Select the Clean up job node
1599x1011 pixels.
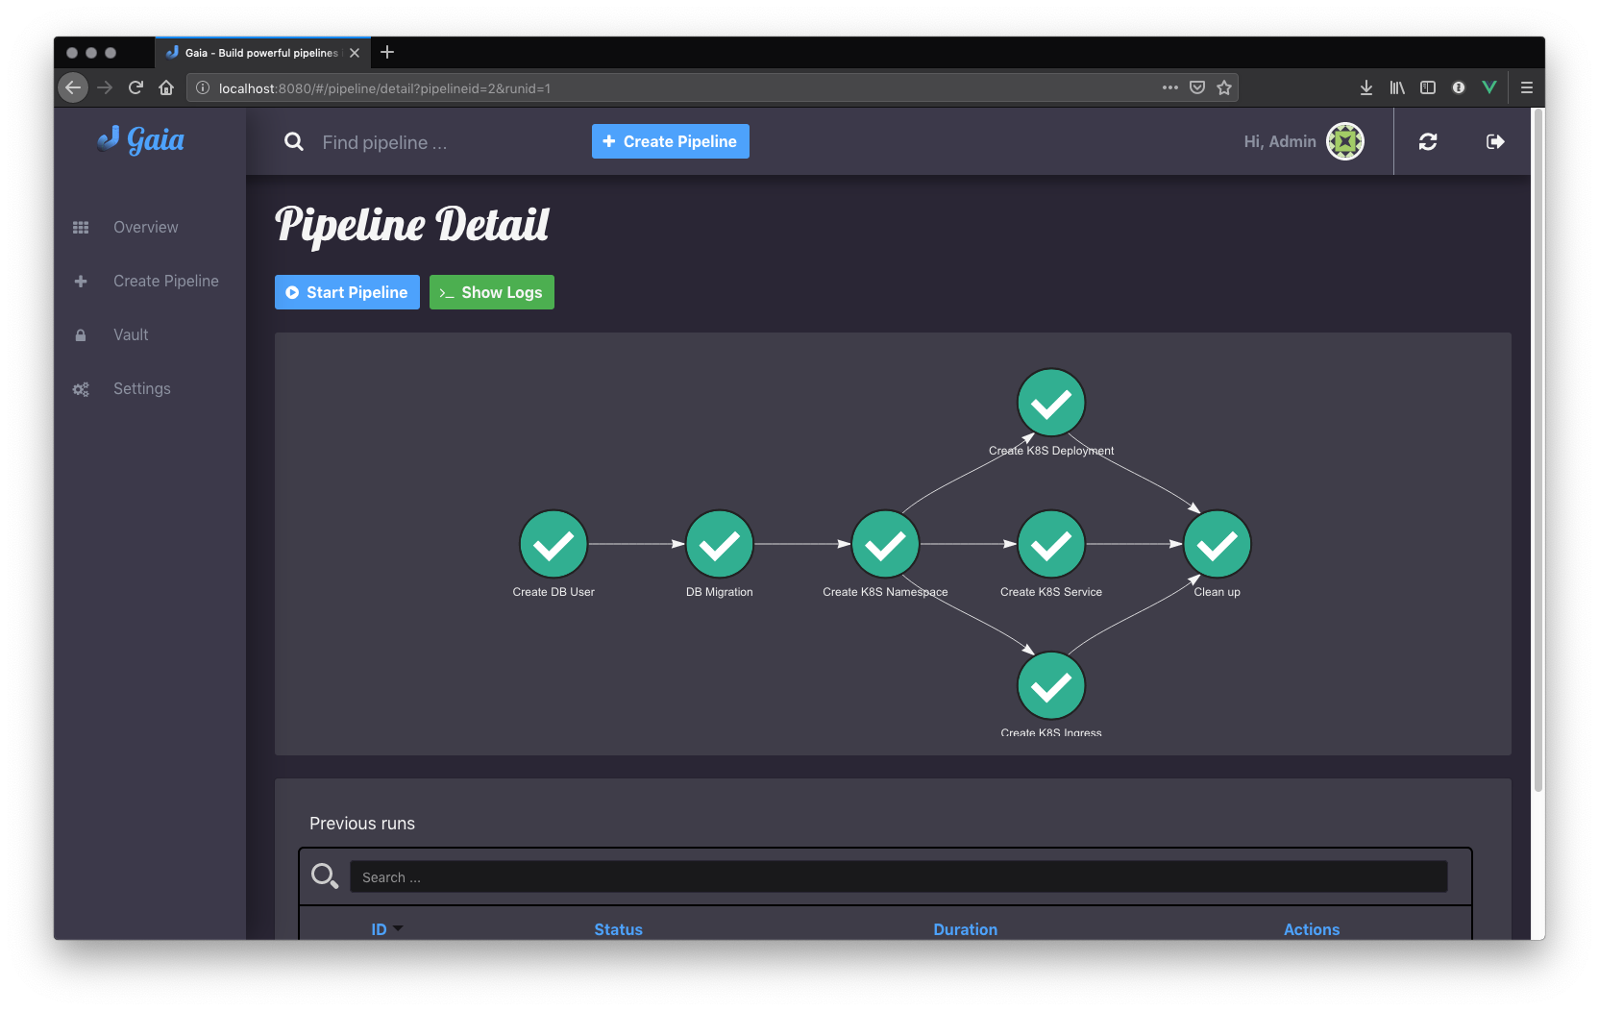[1218, 544]
